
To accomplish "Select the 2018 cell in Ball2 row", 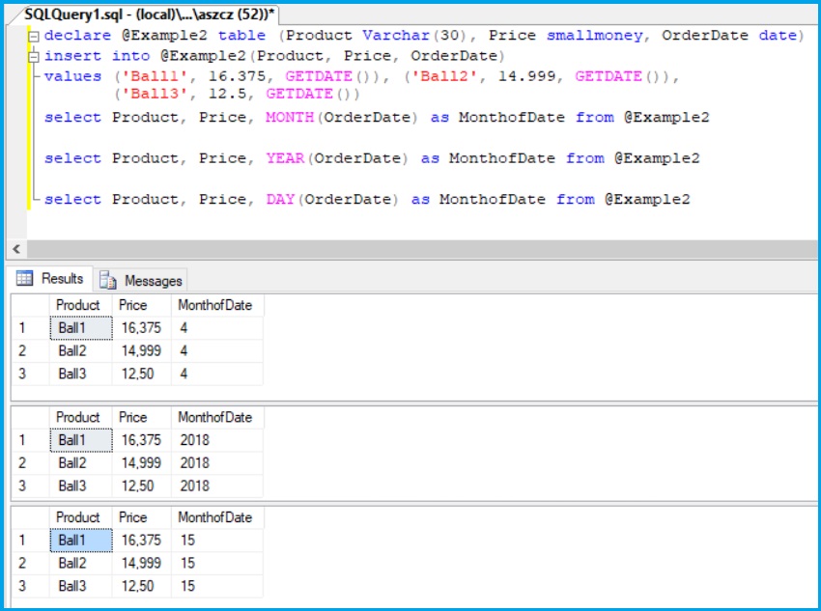I will (194, 462).
